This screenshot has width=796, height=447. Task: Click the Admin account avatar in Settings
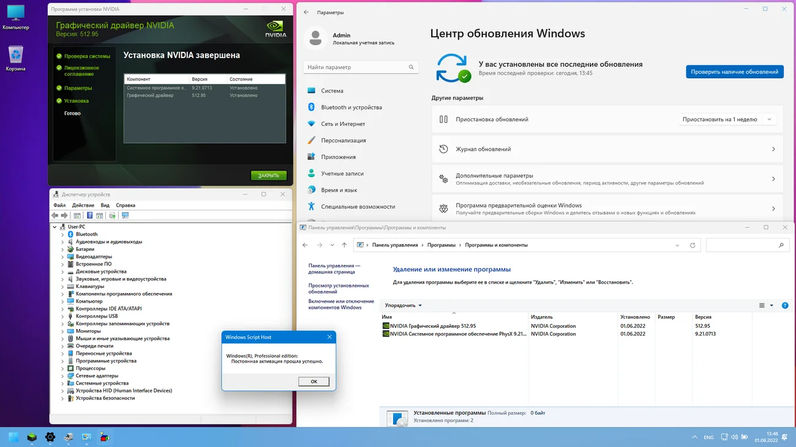pos(315,39)
